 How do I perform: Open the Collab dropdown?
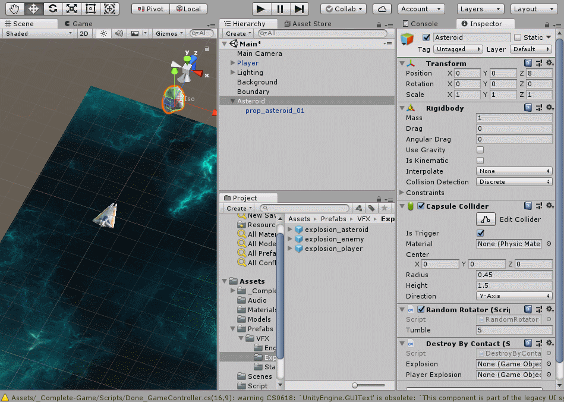click(x=344, y=9)
